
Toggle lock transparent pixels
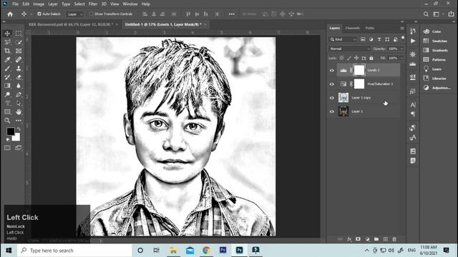tap(341, 58)
